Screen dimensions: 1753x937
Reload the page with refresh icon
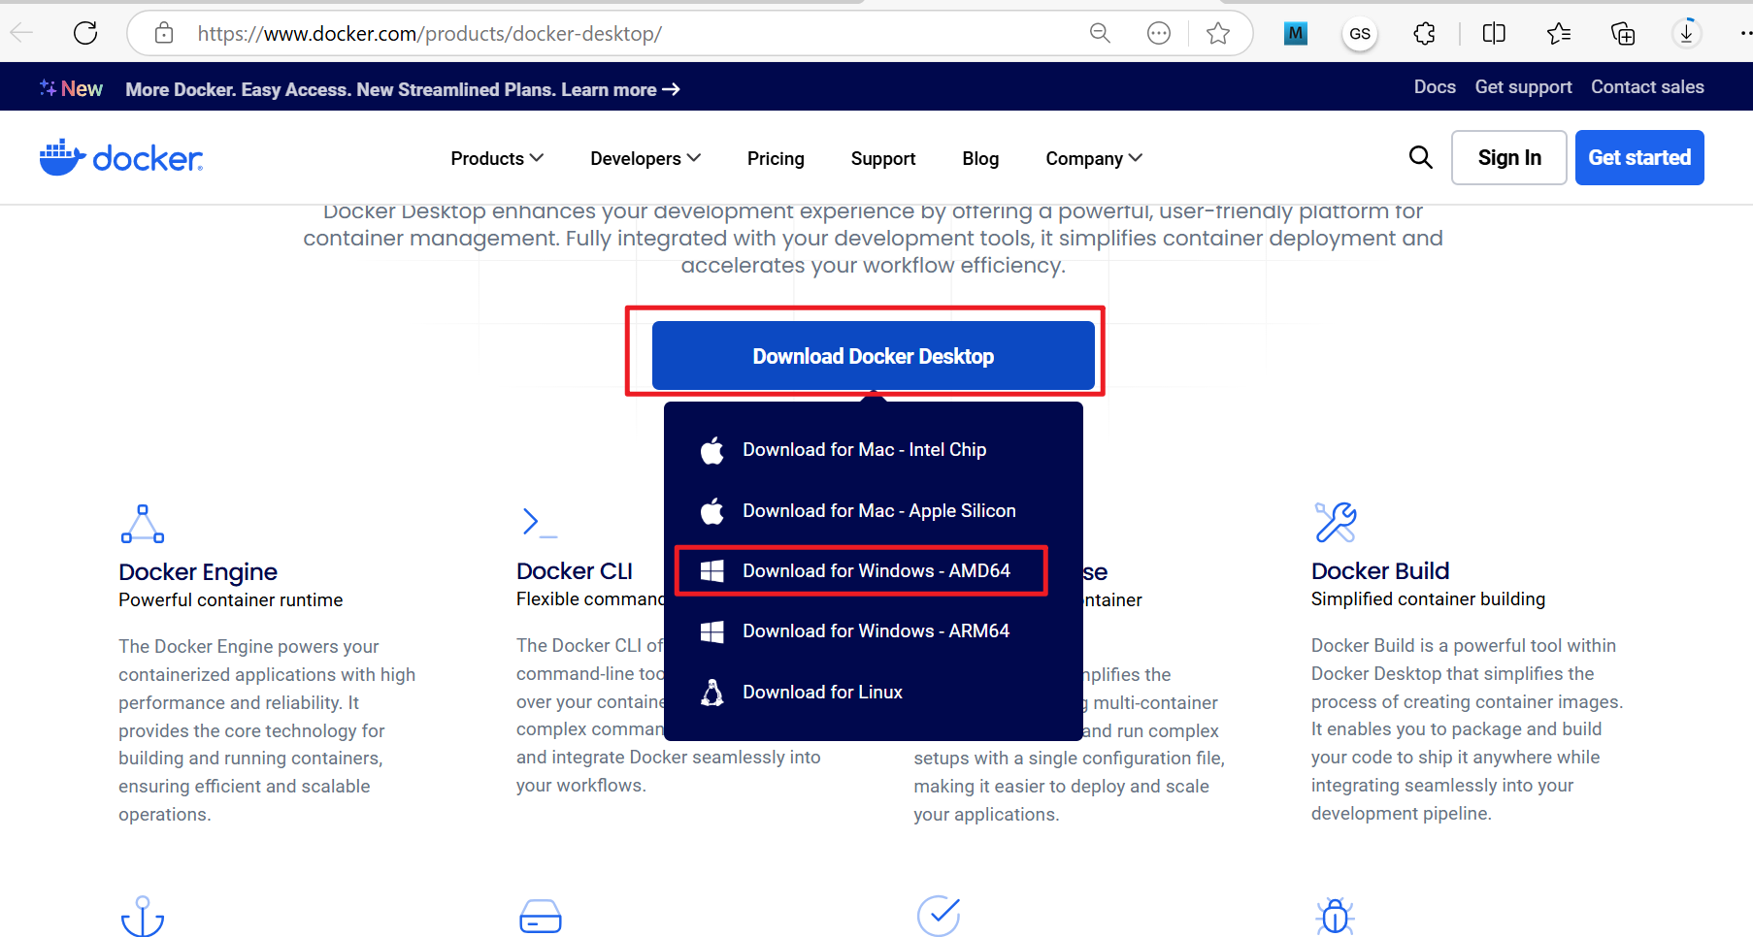(85, 33)
